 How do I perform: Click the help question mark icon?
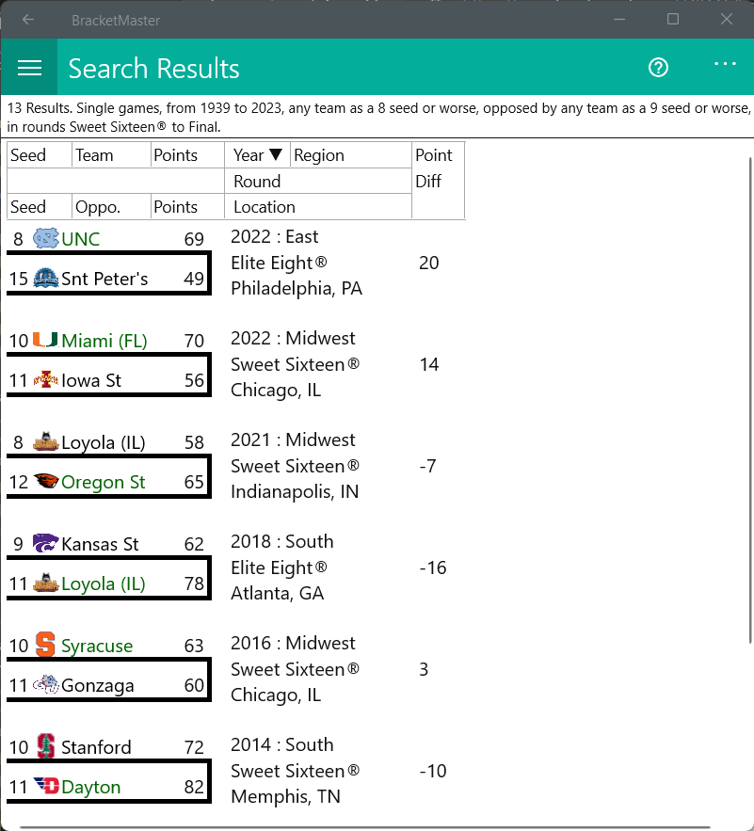(658, 68)
